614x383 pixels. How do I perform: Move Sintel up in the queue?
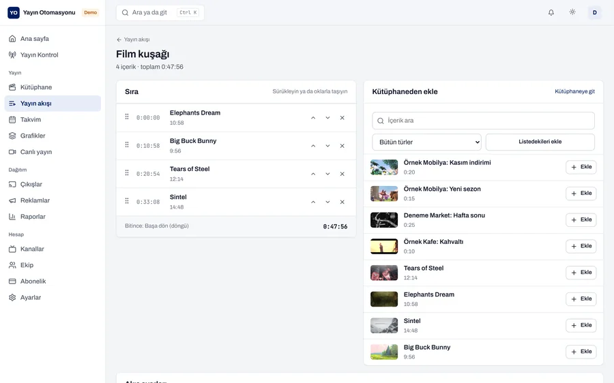pyautogui.click(x=313, y=202)
